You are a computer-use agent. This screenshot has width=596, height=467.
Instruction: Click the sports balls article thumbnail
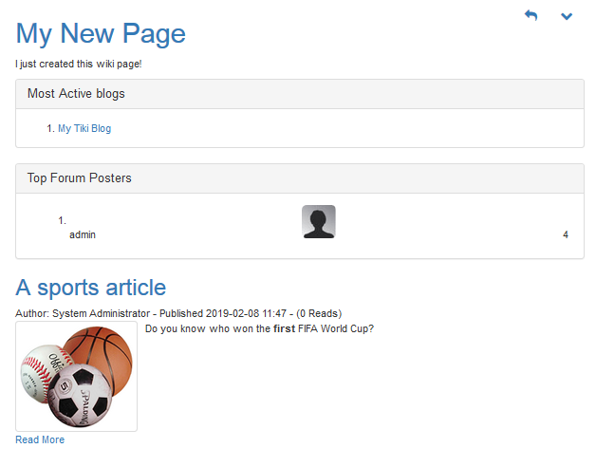click(x=76, y=377)
